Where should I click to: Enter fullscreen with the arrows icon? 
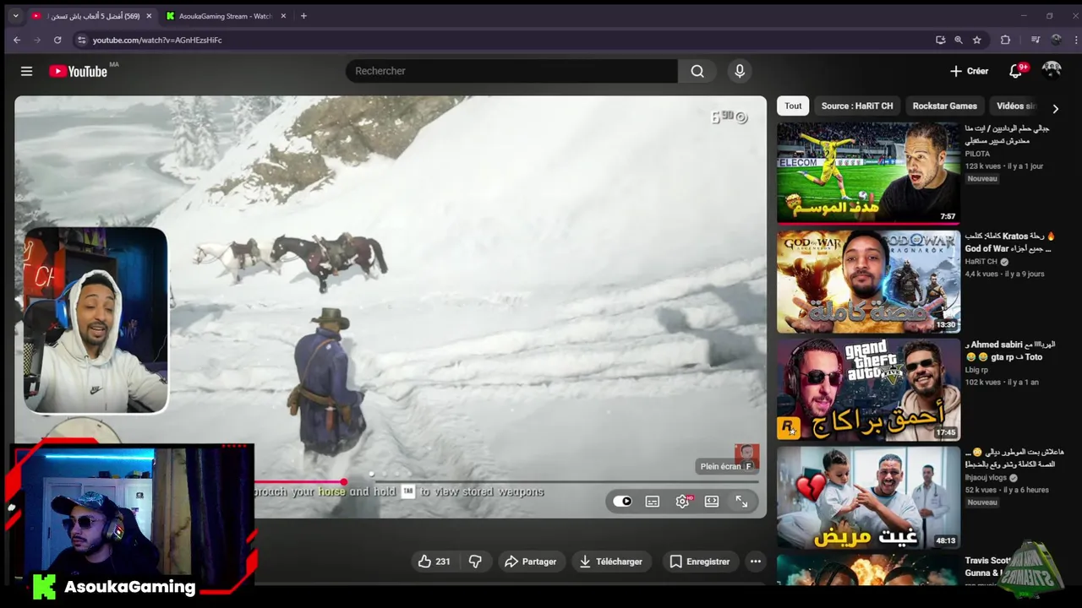(x=741, y=501)
